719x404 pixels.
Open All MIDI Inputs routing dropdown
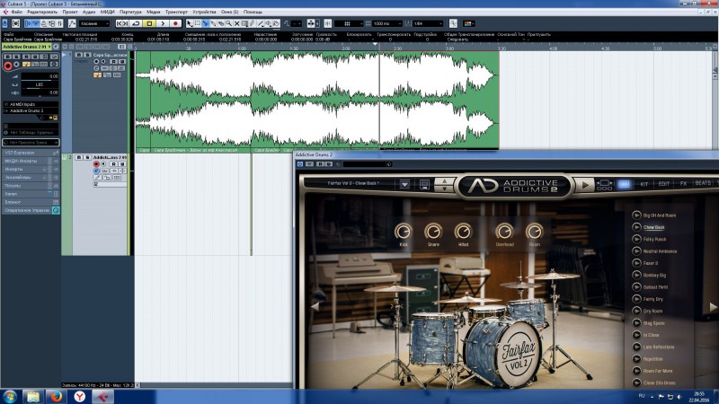click(31, 104)
